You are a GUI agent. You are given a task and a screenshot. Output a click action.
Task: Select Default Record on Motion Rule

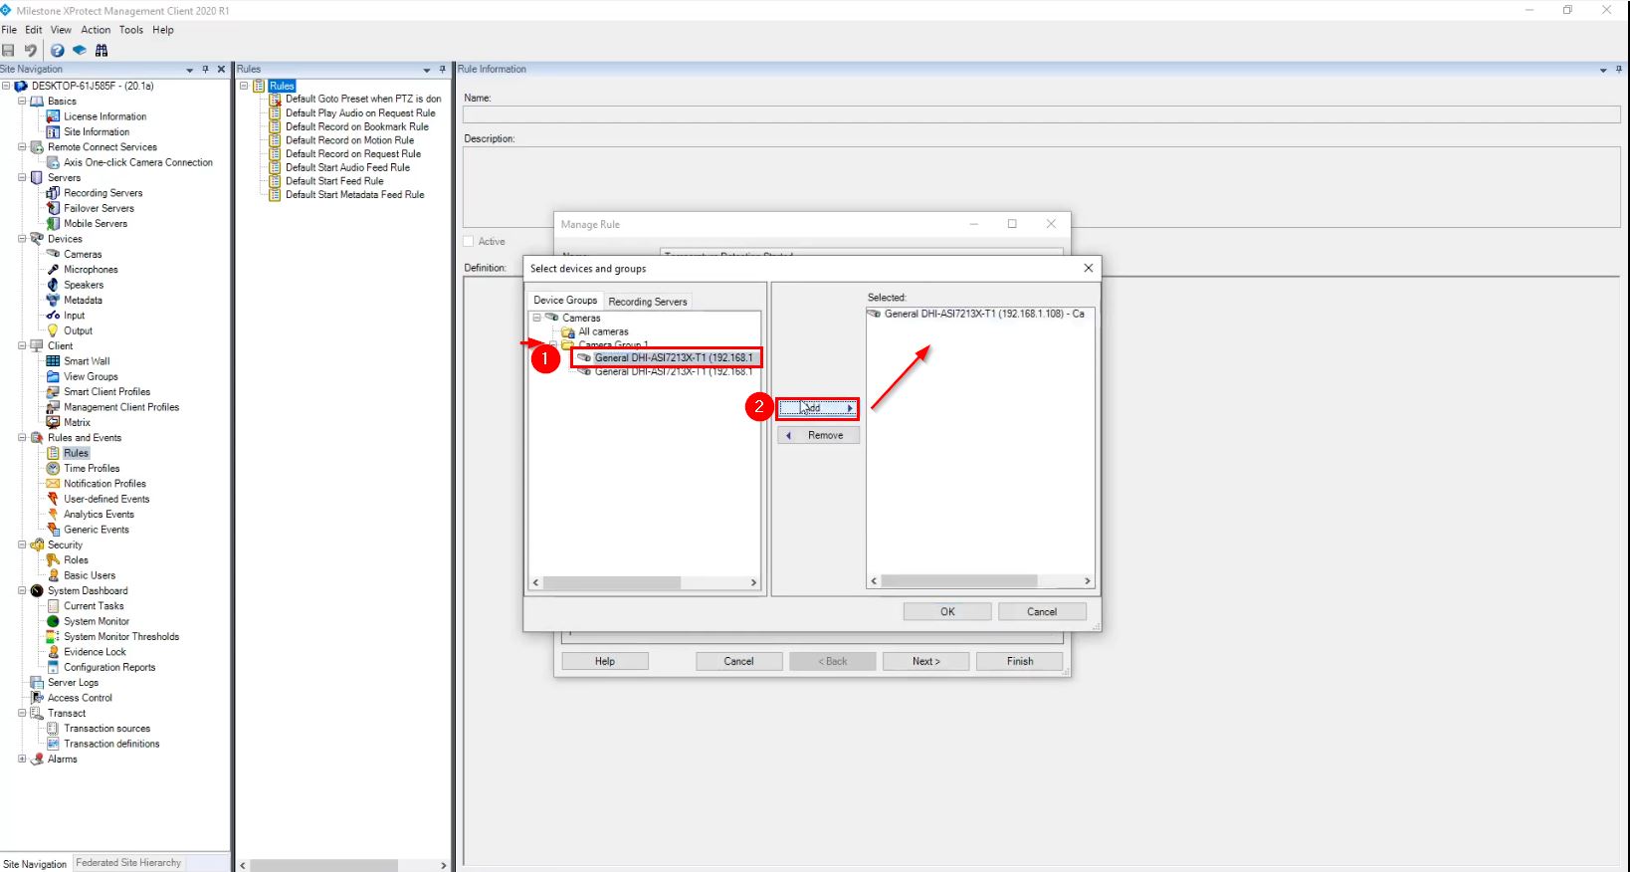[x=349, y=140]
